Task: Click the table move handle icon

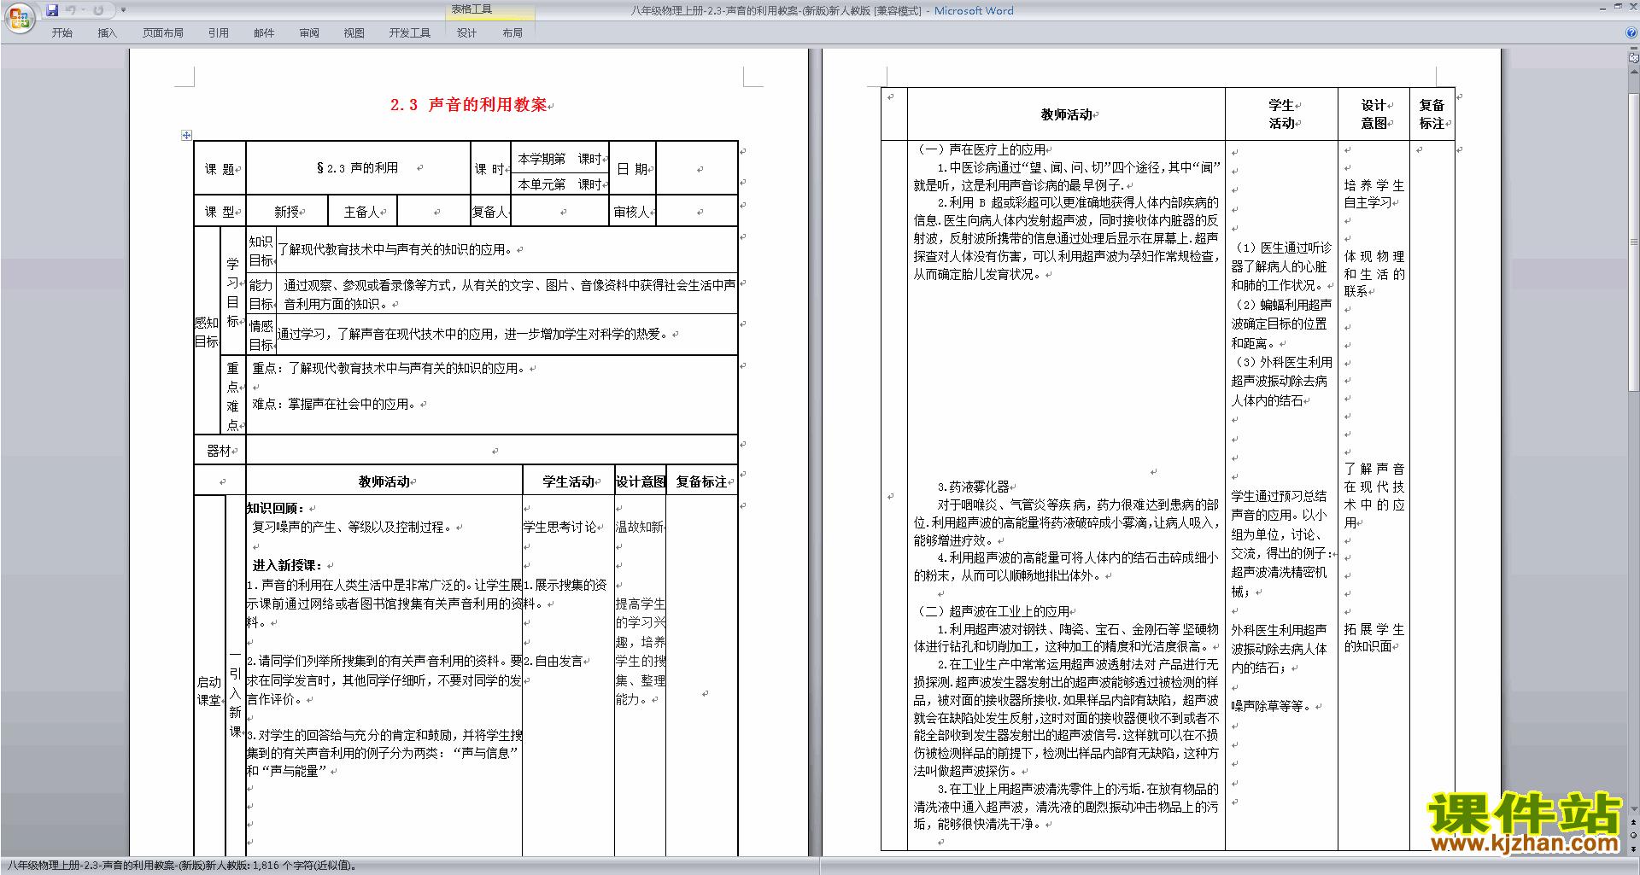Action: [186, 135]
